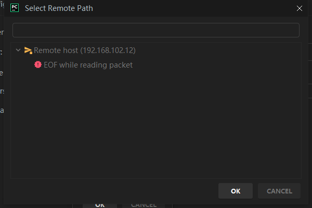
Task: Select the "EOF while reading packet" row
Action: [88, 65]
